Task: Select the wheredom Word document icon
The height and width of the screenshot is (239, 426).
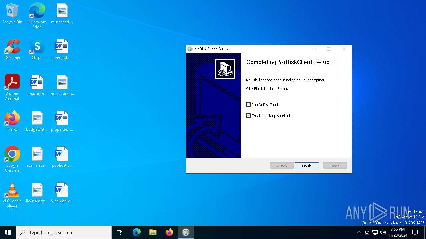Action: point(62,193)
